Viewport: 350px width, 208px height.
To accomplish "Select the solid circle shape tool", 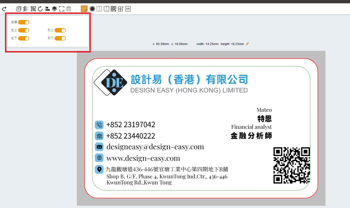I will (x=92, y=9).
